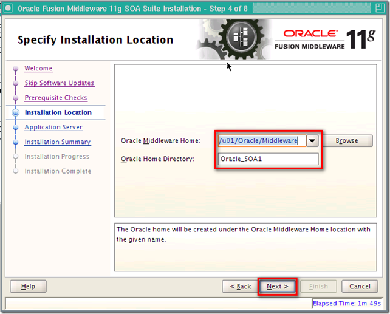
Task: Click the Oracle home description message text
Action: 243,234
